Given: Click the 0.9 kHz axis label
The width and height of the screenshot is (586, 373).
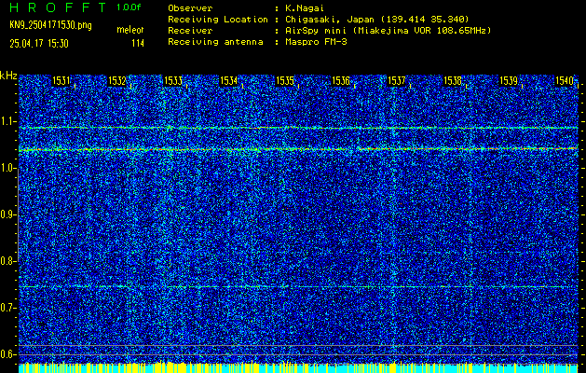Looking at the screenshot, I should [x=8, y=214].
